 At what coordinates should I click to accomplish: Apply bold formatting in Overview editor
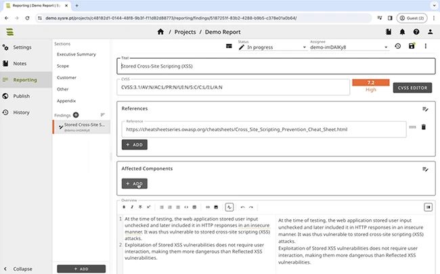coord(124,207)
